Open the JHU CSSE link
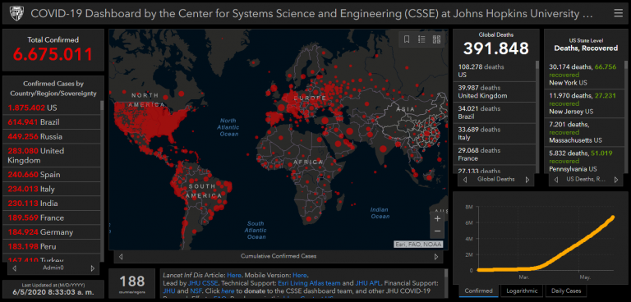The width and height of the screenshot is (631, 302). [x=203, y=283]
